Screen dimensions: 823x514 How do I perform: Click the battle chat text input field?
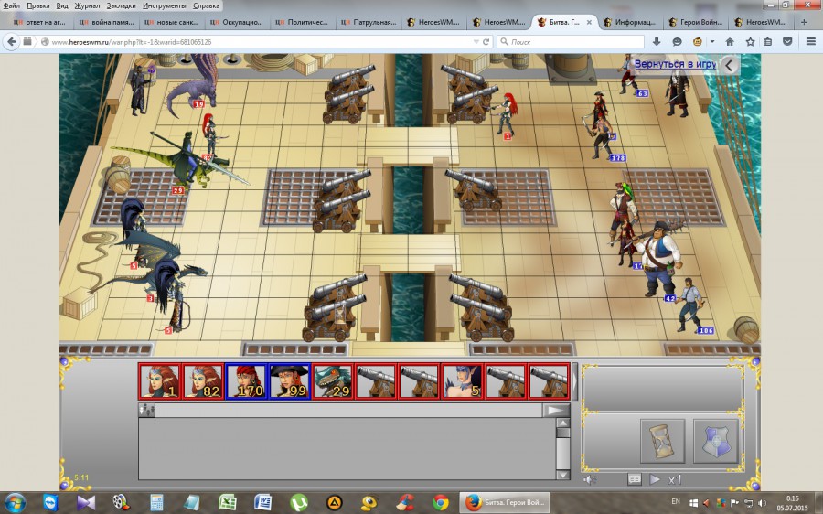pyautogui.click(x=349, y=410)
